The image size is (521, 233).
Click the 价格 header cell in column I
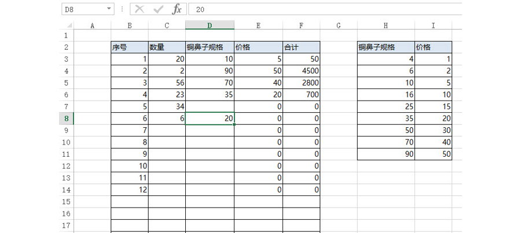(x=433, y=47)
